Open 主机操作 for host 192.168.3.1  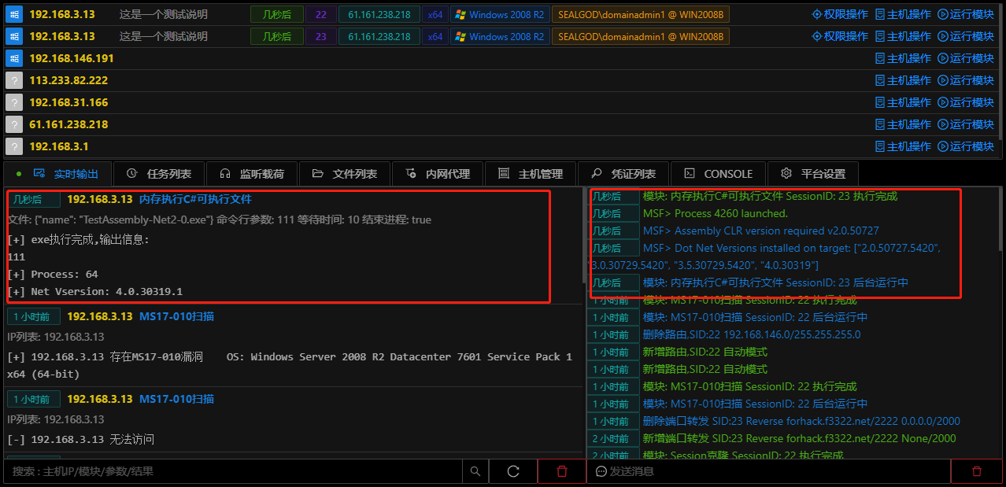click(x=903, y=146)
